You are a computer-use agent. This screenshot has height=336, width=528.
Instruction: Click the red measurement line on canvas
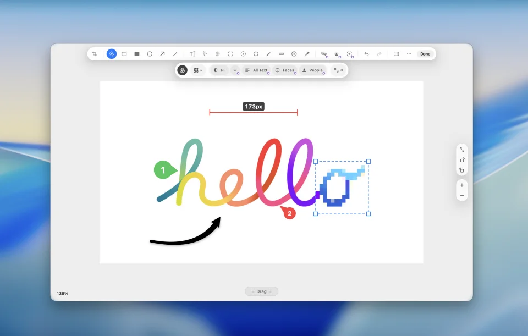(254, 112)
